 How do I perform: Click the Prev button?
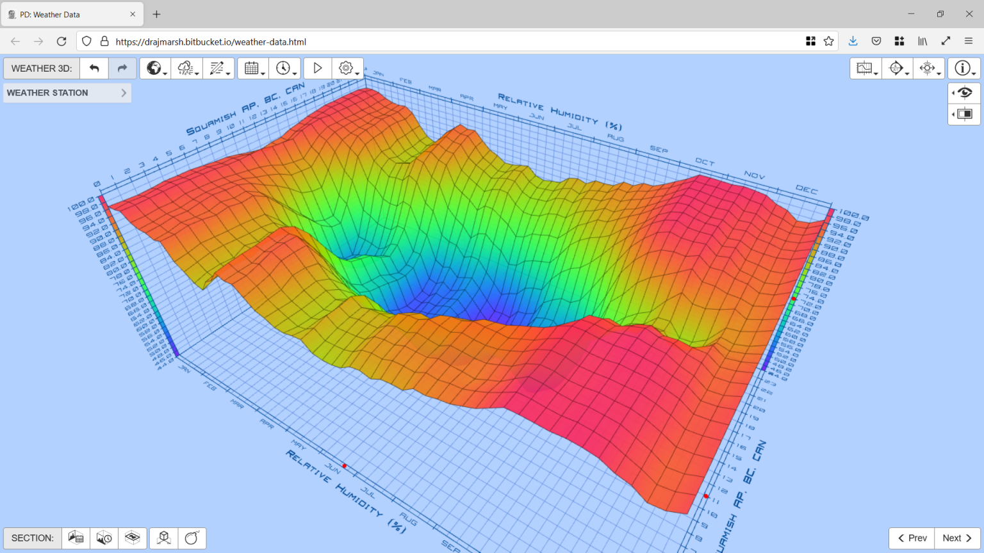pyautogui.click(x=912, y=538)
